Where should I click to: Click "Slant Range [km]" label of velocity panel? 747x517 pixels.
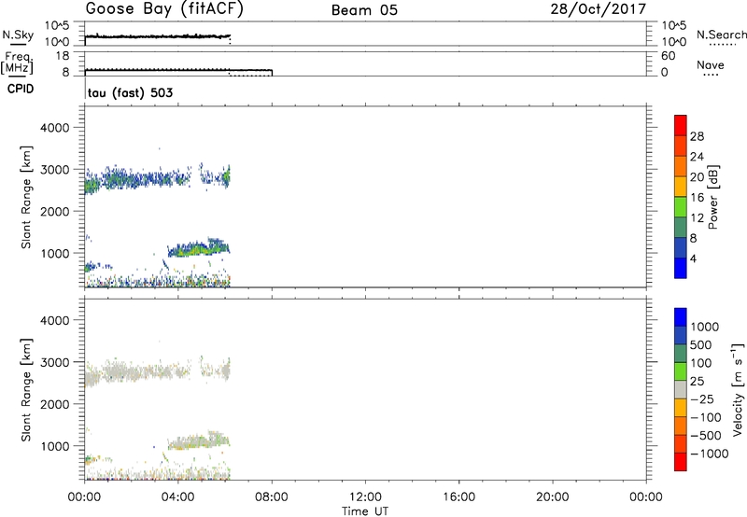(26, 389)
